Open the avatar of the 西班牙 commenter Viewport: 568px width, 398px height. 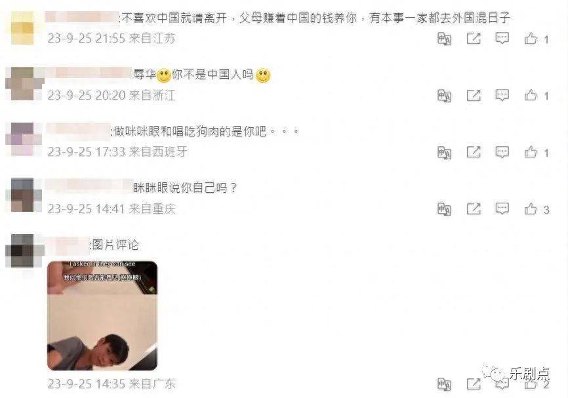point(24,140)
